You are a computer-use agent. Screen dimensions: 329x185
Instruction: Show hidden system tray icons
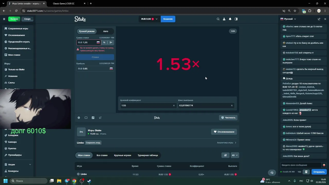[289, 181]
